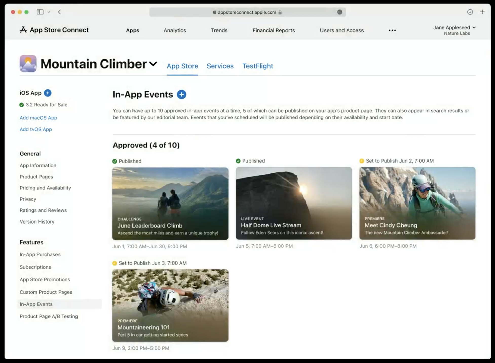The width and height of the screenshot is (495, 363).
Task: Switch to the TestFlight tab
Action: pos(258,66)
